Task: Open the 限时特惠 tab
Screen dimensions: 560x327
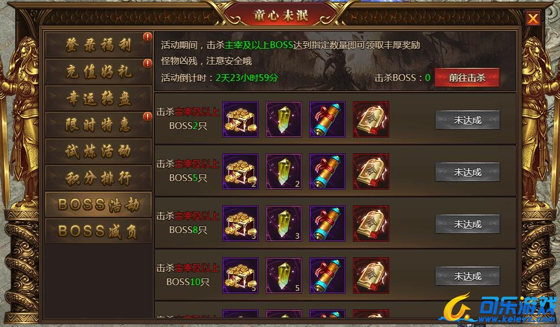Action: pyautogui.click(x=98, y=124)
